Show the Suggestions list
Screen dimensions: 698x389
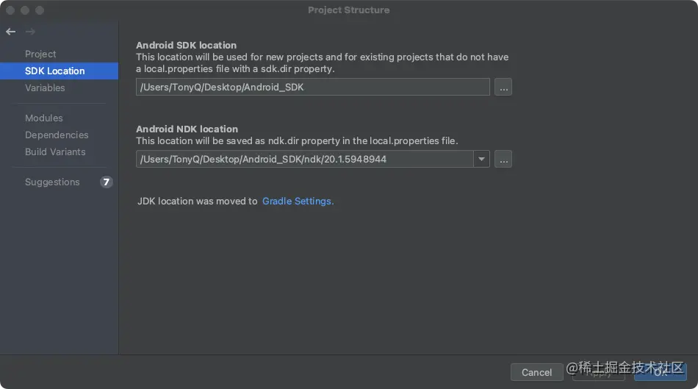pyautogui.click(x=52, y=182)
